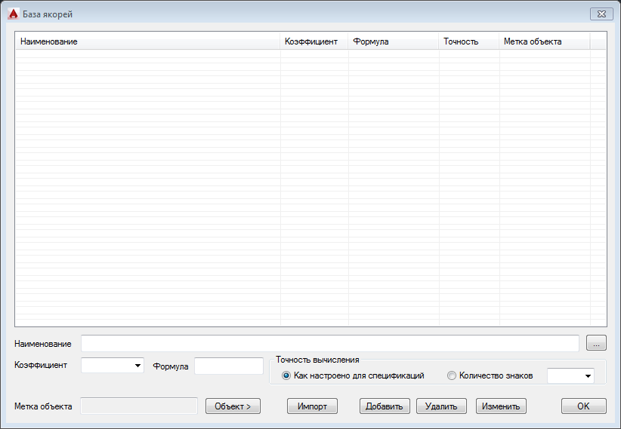Focus the Формула input field

[229, 366]
